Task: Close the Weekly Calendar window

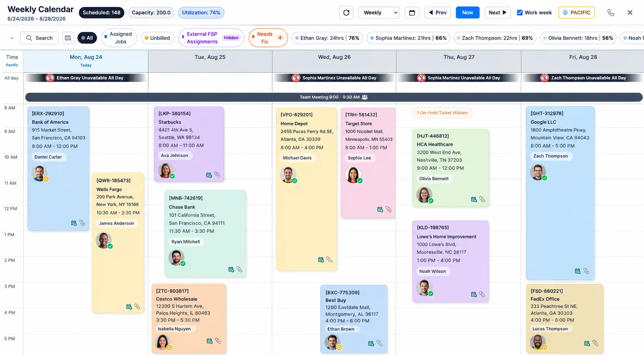Action: [630, 13]
